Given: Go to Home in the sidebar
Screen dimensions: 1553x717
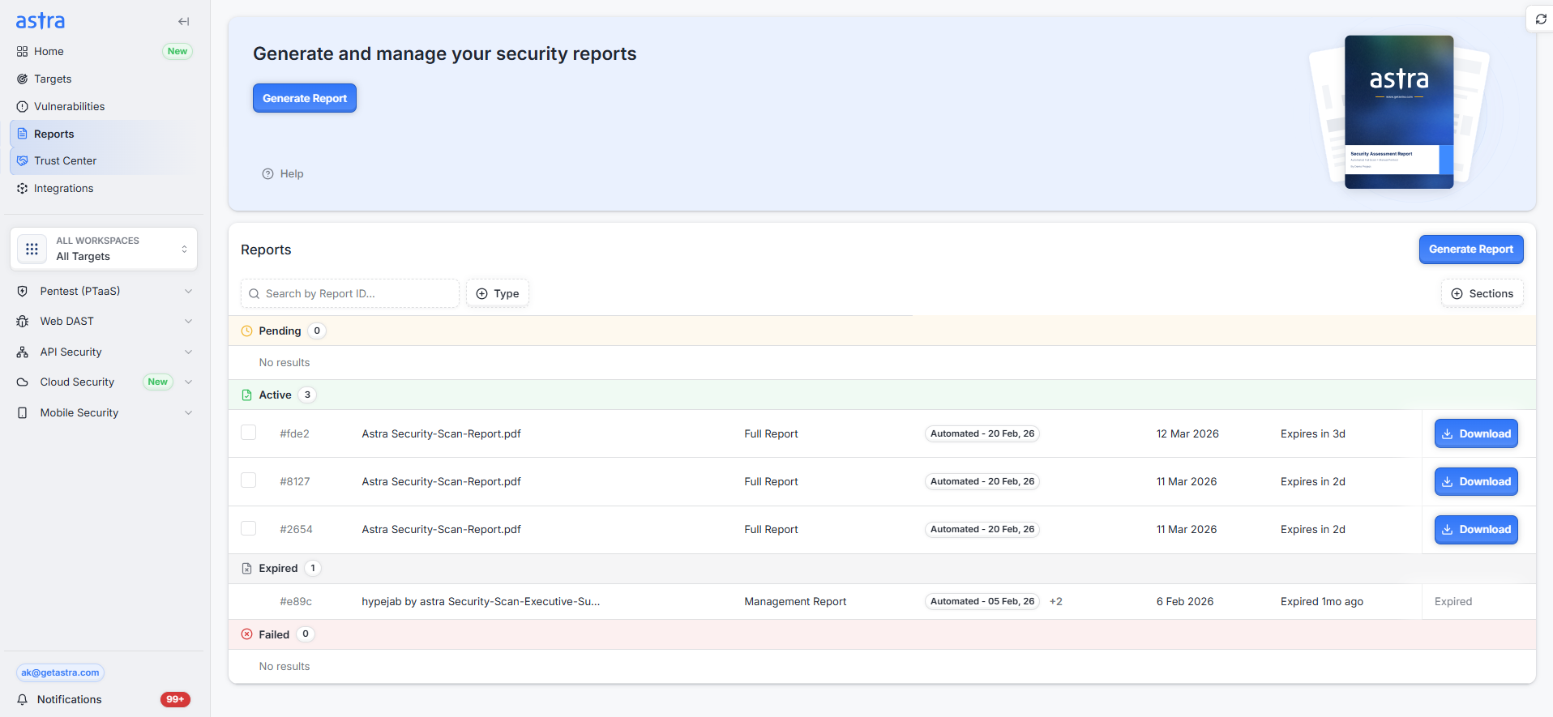Looking at the screenshot, I should [49, 51].
